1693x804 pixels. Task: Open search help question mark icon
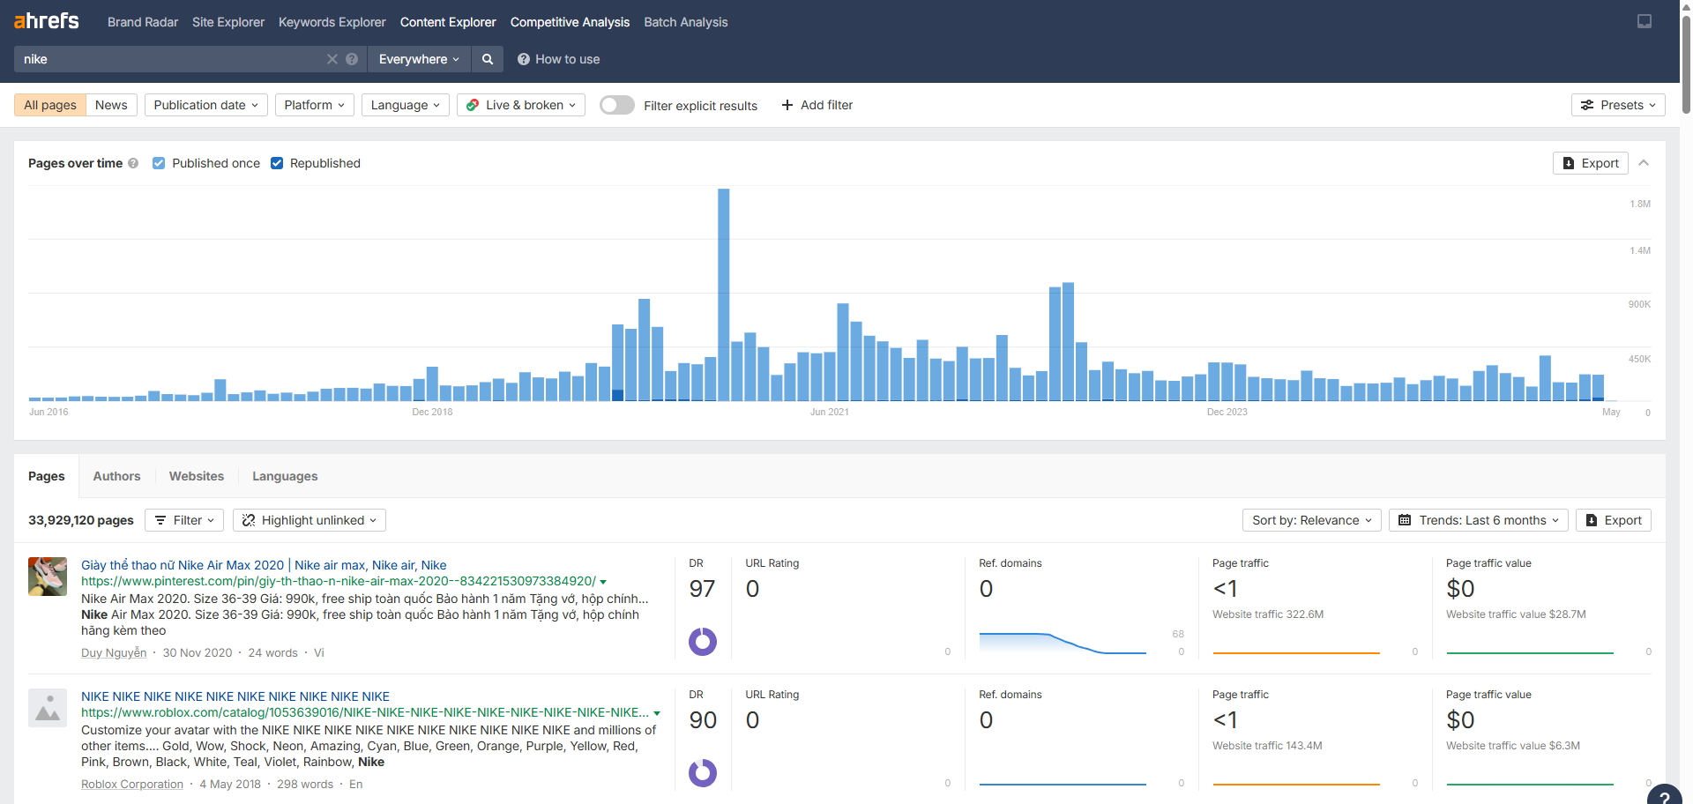[x=352, y=59]
